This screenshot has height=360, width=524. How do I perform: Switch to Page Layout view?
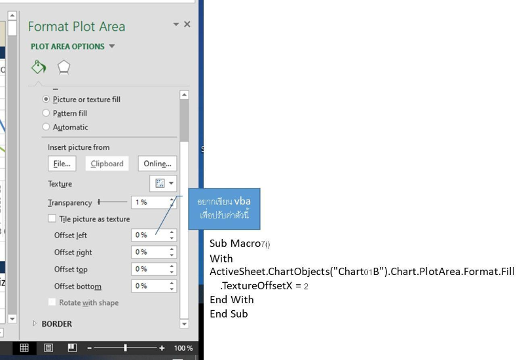[x=48, y=348]
